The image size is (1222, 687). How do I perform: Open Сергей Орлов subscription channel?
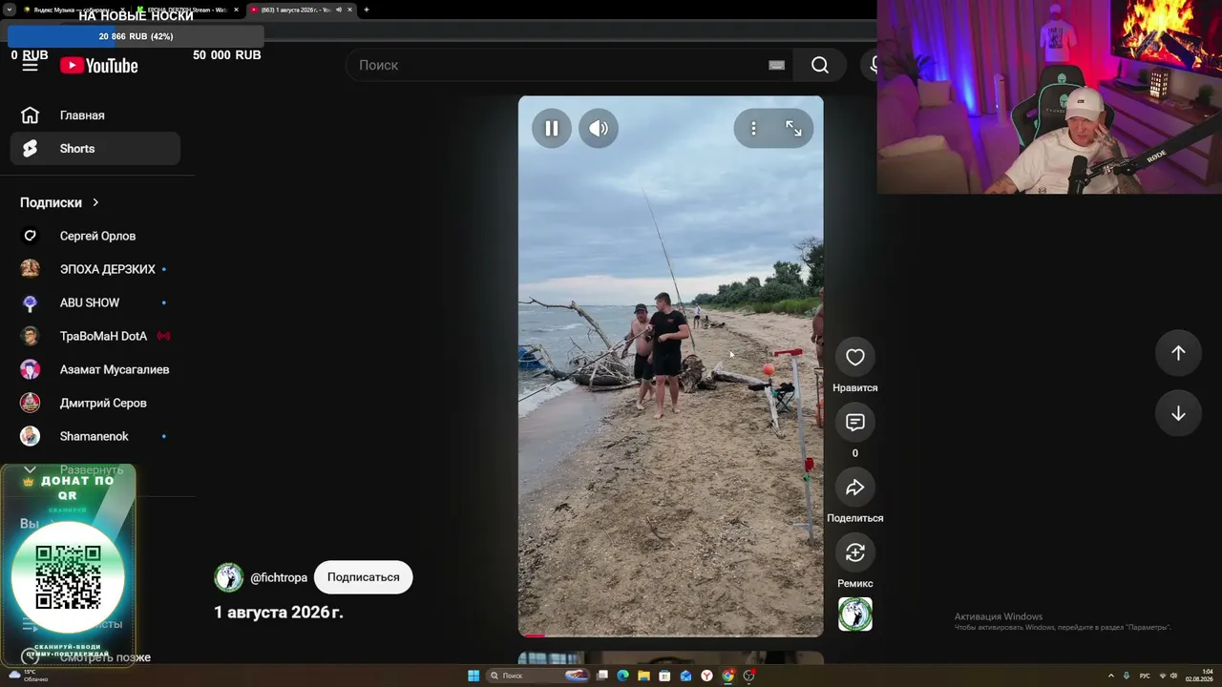coord(95,236)
